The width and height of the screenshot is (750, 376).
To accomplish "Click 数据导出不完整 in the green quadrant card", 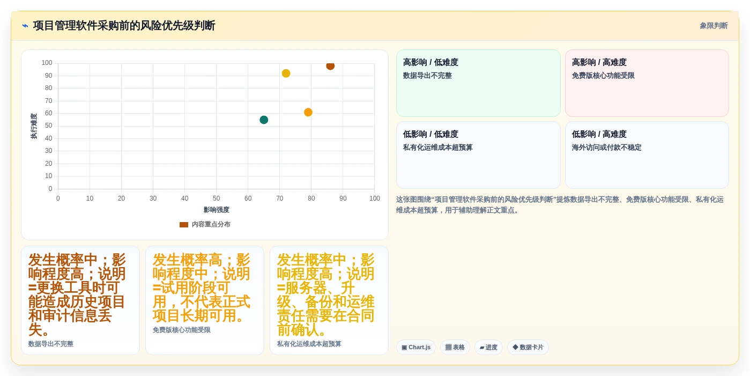I will [428, 76].
